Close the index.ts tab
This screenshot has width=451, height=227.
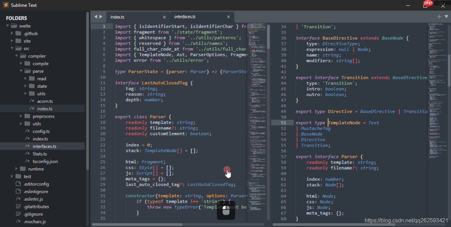164,17
